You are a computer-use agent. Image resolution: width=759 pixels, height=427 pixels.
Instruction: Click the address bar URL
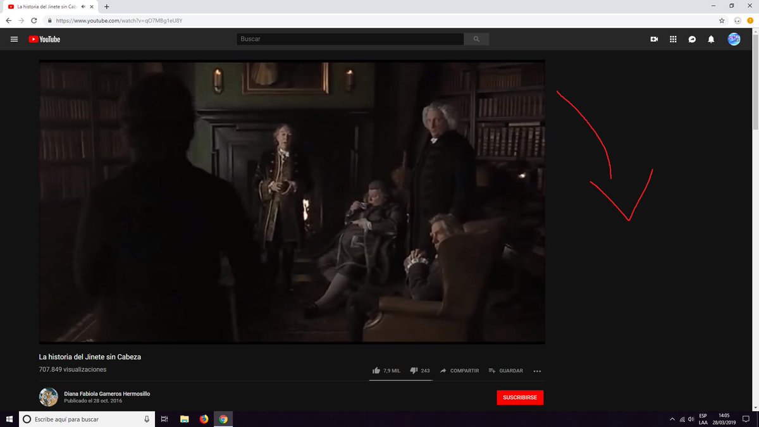119,20
